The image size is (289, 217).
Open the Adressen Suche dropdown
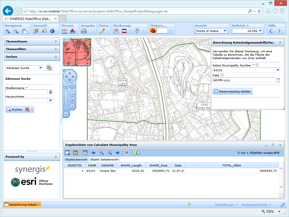tap(41, 68)
